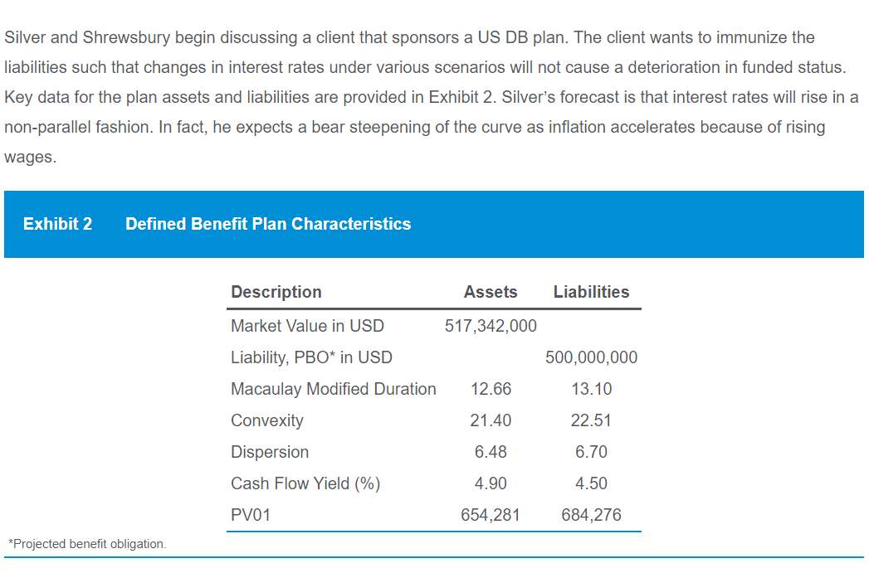Viewport: 869px width, 573px height.
Task: Click the liabilities duration value 13.10
Action: (x=591, y=389)
